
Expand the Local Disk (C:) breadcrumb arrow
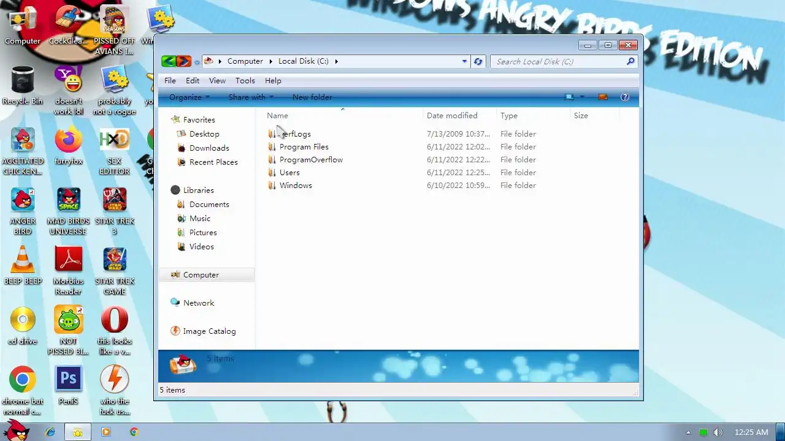(337, 61)
